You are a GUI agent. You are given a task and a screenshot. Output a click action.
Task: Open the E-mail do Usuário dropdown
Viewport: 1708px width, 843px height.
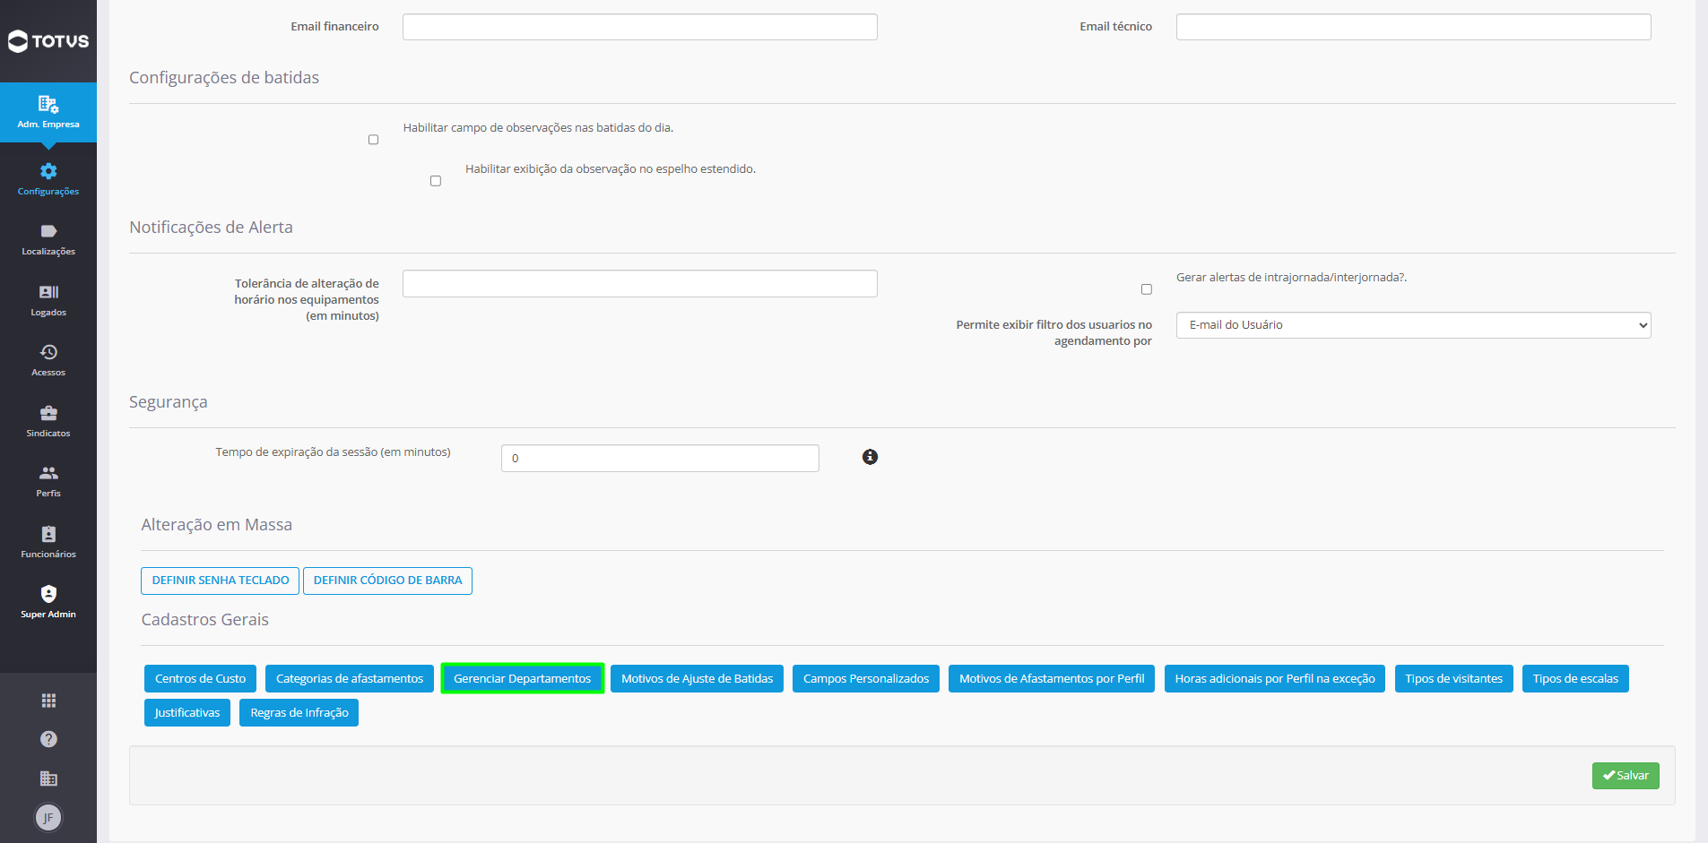pyautogui.click(x=1413, y=325)
